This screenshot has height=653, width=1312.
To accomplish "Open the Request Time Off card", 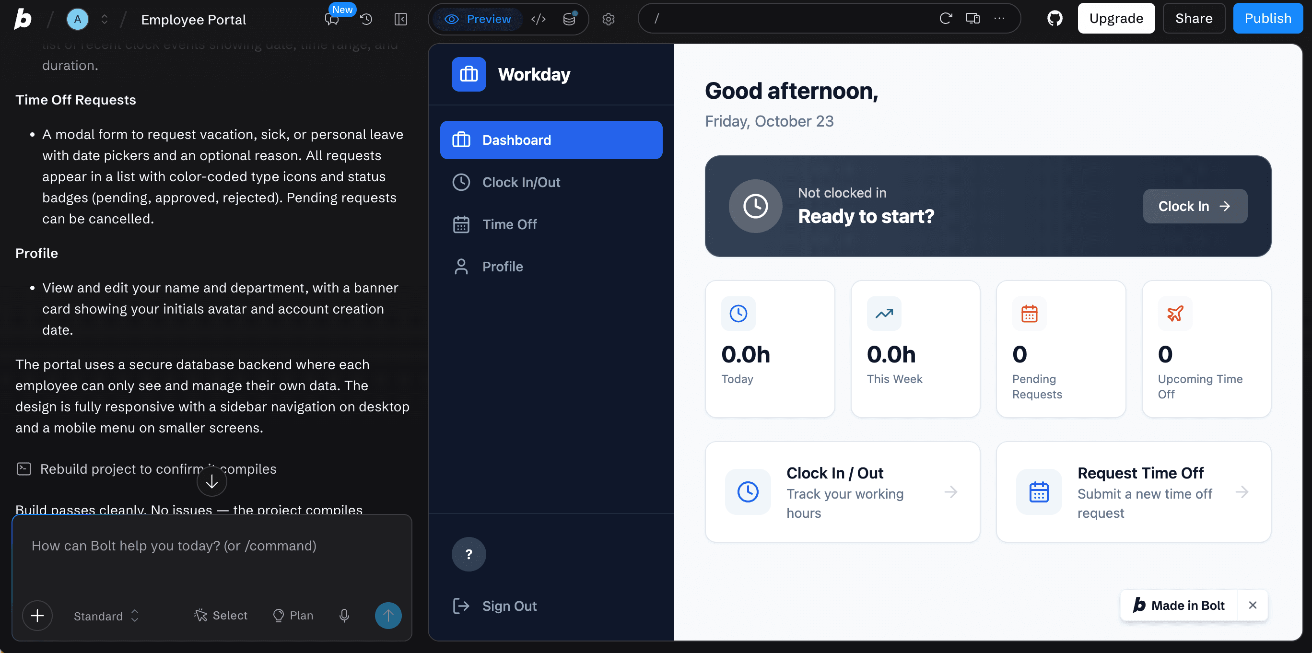I will (x=1134, y=492).
